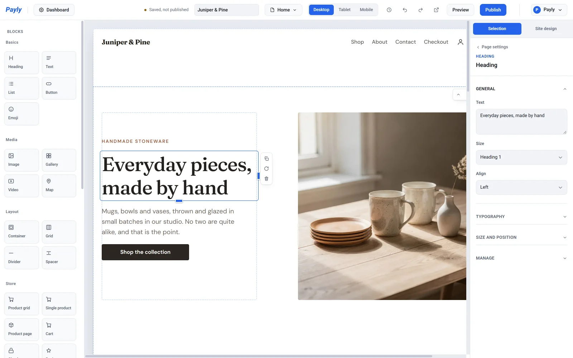Insert an Image block
This screenshot has width=573, height=358.
(21, 160)
